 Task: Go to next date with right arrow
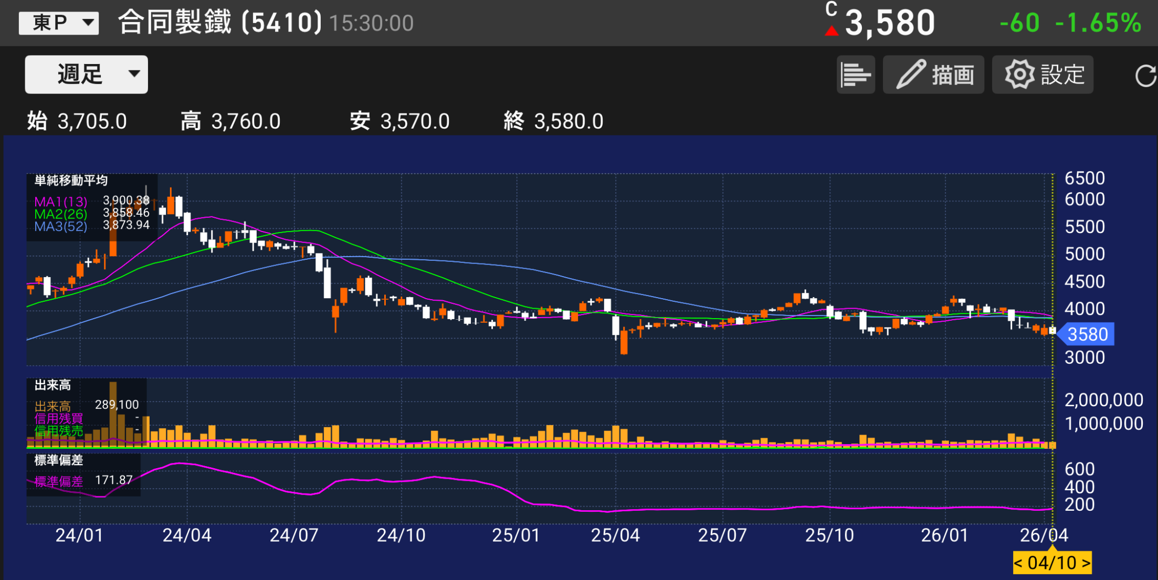click(1086, 563)
